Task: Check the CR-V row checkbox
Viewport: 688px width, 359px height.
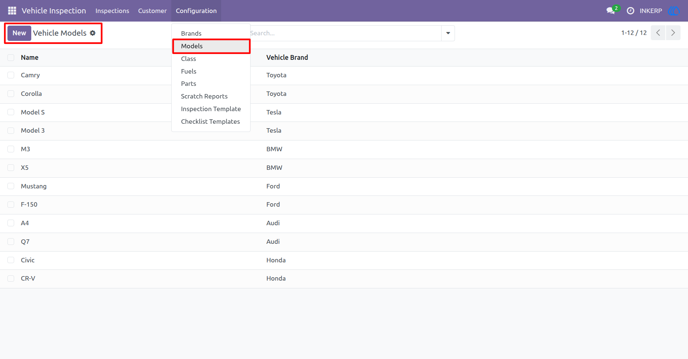Action: [11, 278]
